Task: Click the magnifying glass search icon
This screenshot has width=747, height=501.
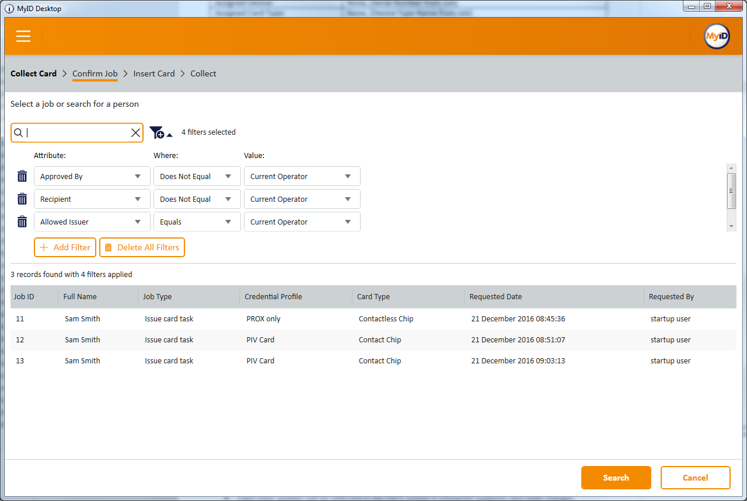Action: pyautogui.click(x=18, y=133)
